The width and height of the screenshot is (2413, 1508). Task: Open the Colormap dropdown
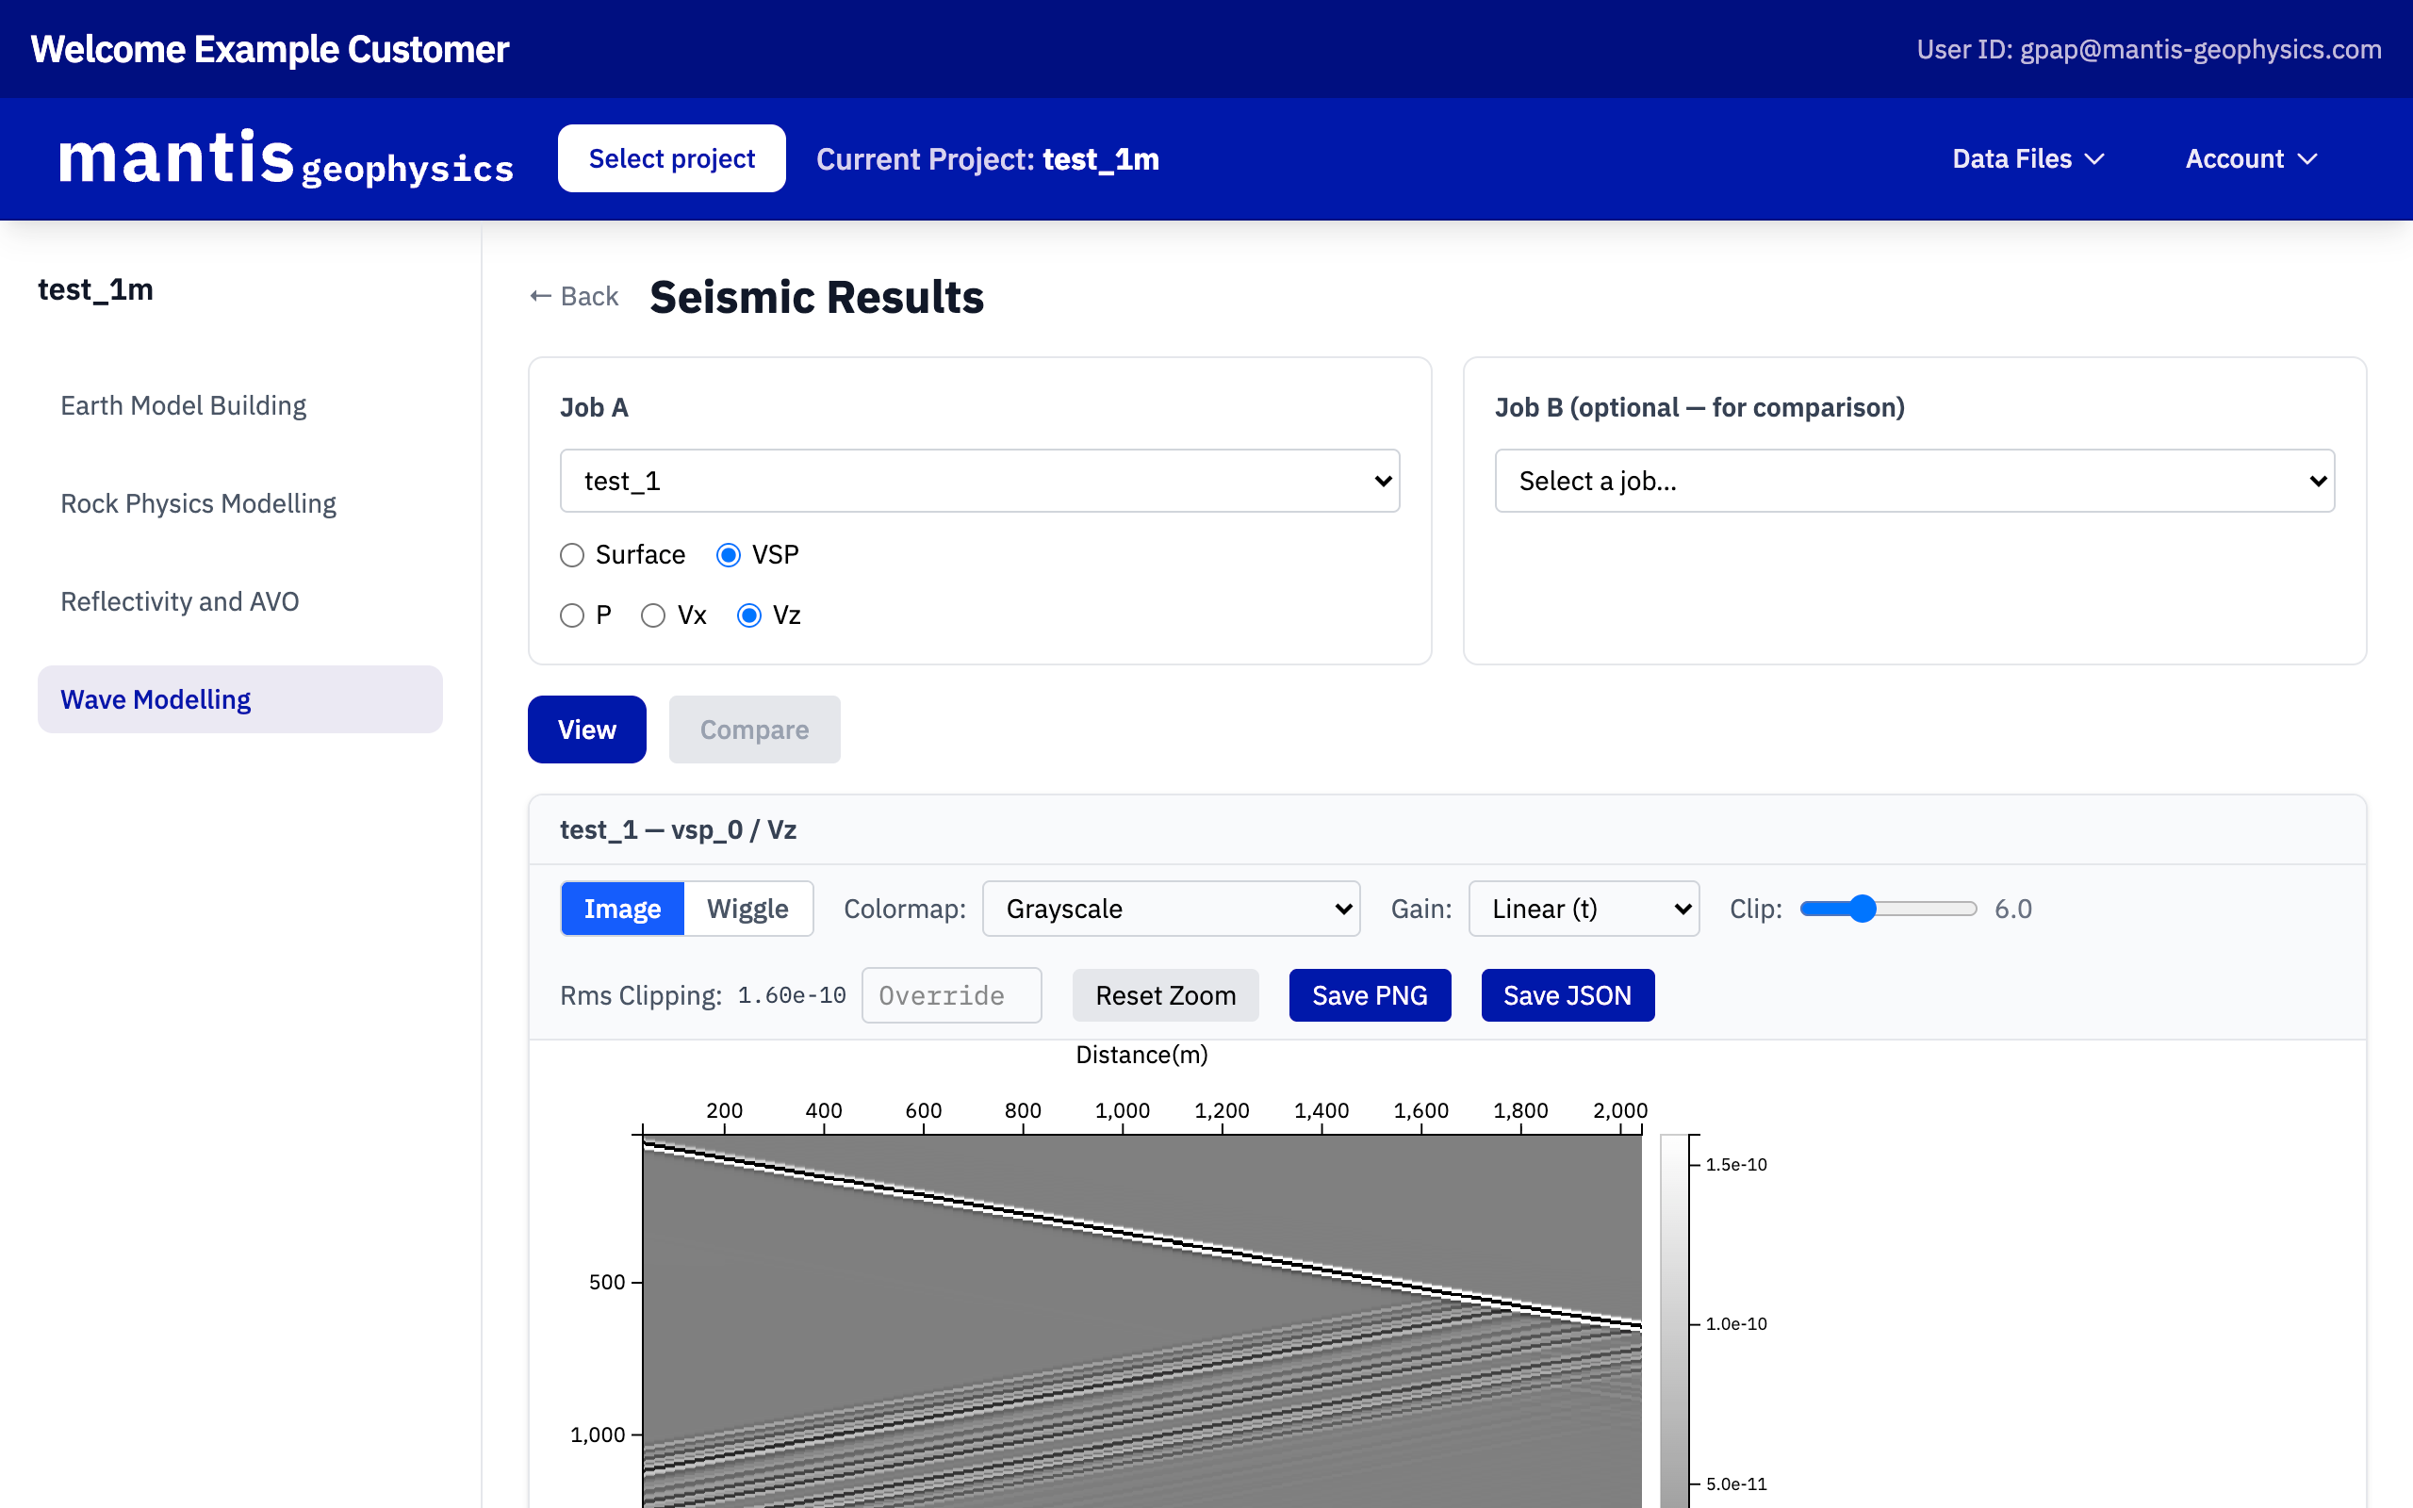tap(1171, 909)
